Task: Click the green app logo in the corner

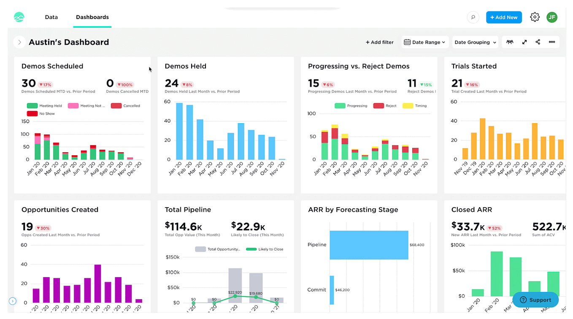Action: (x=19, y=17)
